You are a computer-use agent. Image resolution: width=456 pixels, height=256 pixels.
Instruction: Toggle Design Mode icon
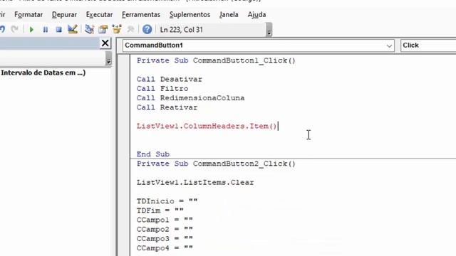coord(73,29)
